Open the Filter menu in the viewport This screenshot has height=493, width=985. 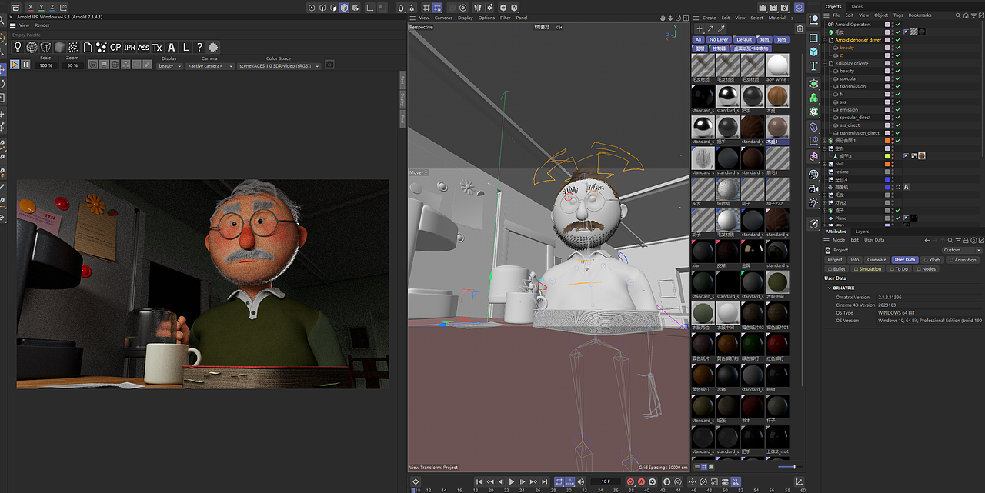[x=505, y=18]
